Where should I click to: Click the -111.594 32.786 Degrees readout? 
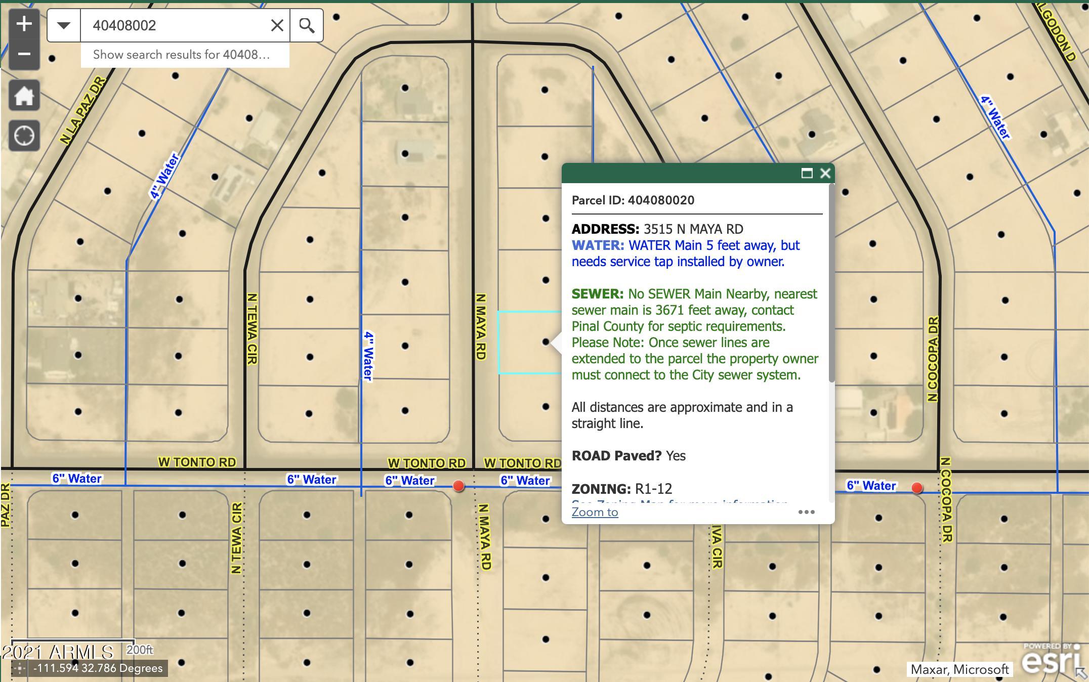(x=98, y=668)
